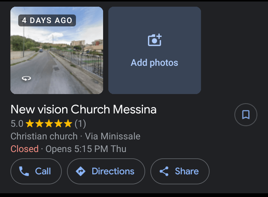Click the camera plus icon
268x197 pixels.
tap(154, 40)
